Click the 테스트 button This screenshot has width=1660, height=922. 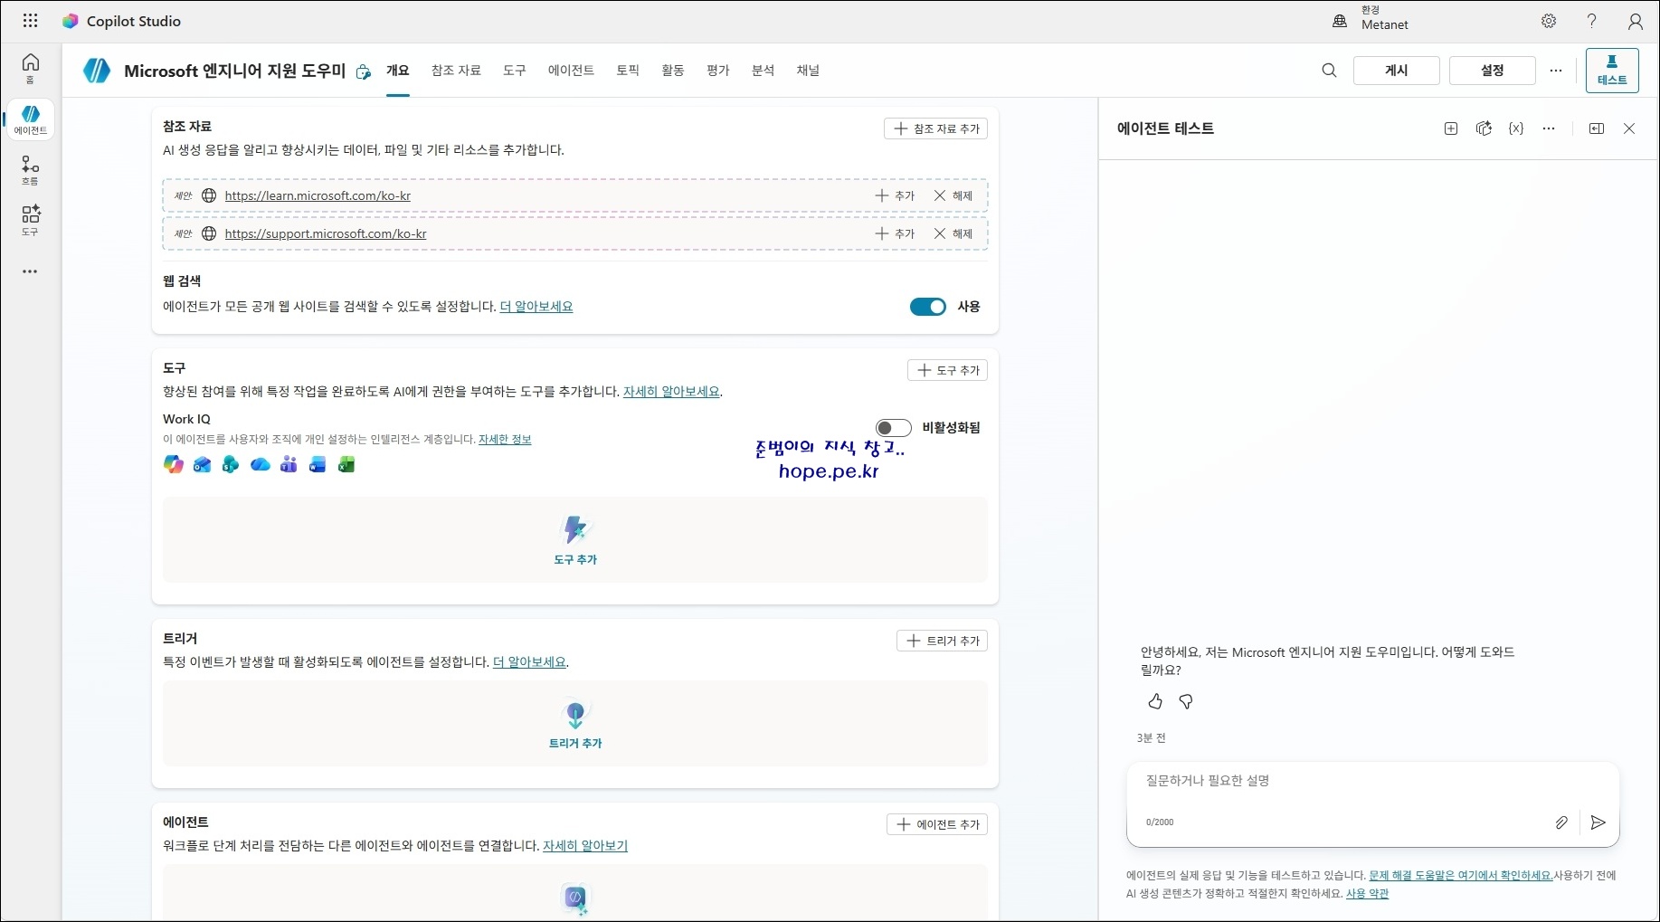1612,71
